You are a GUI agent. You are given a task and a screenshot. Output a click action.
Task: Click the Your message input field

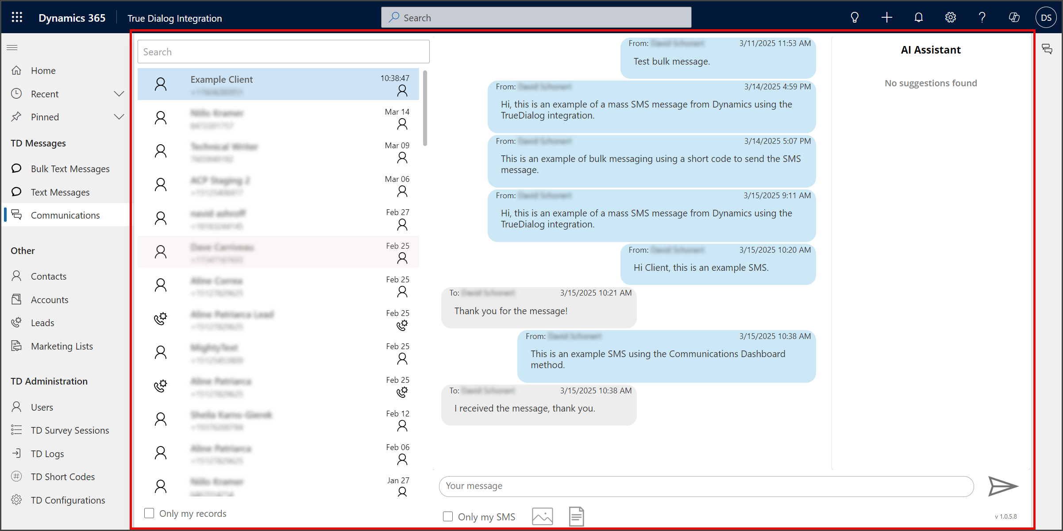click(706, 486)
